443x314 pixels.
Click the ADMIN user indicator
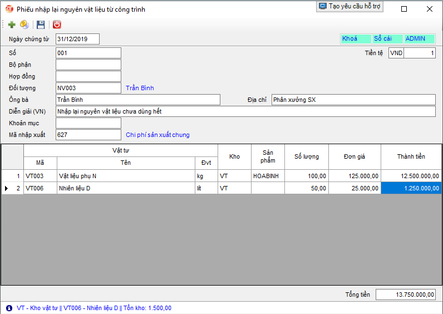[x=419, y=39]
